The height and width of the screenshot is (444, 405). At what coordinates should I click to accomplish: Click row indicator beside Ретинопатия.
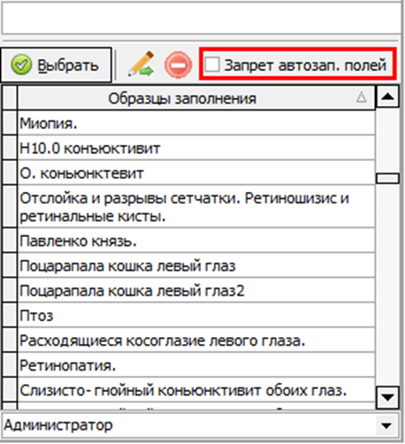point(10,365)
